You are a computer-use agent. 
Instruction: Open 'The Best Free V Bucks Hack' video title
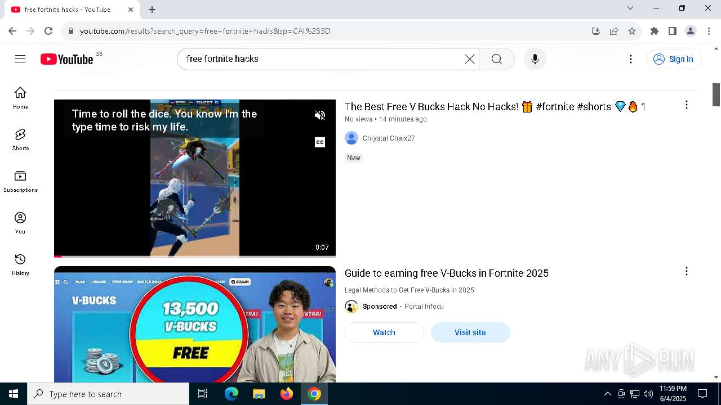click(495, 107)
